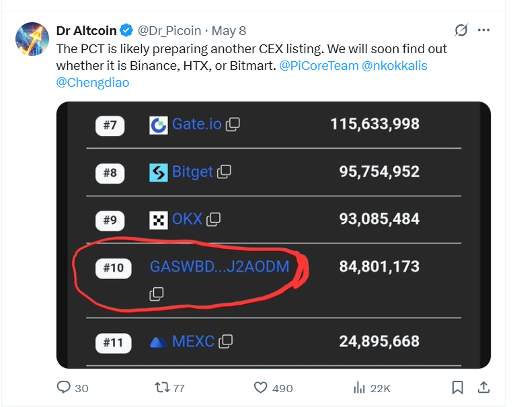Click the OKX row logo in image

click(159, 219)
